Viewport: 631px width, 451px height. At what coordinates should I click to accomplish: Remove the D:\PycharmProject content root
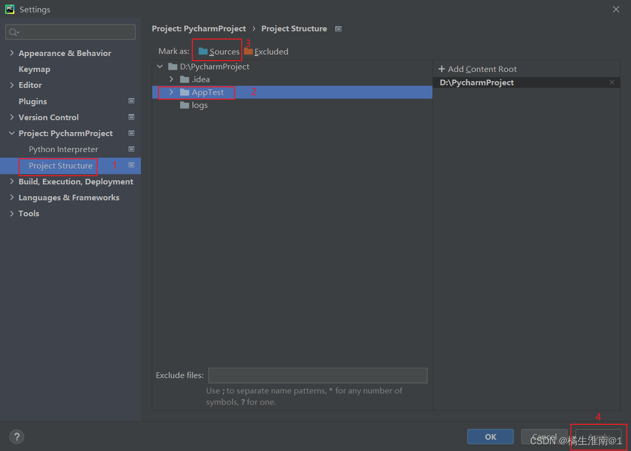pos(612,82)
